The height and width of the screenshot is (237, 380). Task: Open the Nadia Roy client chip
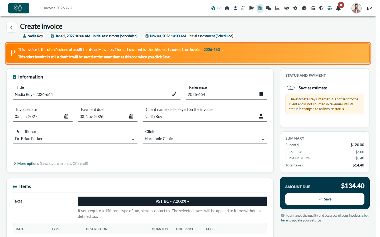[x=33, y=36]
